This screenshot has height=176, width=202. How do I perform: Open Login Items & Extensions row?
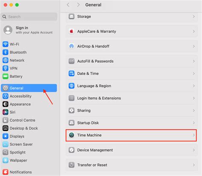coord(132,98)
